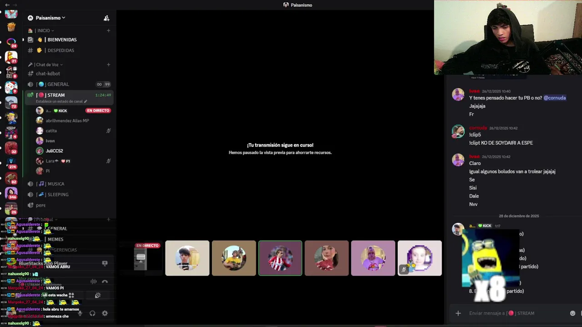Open the chat-kdbot text channel

[68, 74]
